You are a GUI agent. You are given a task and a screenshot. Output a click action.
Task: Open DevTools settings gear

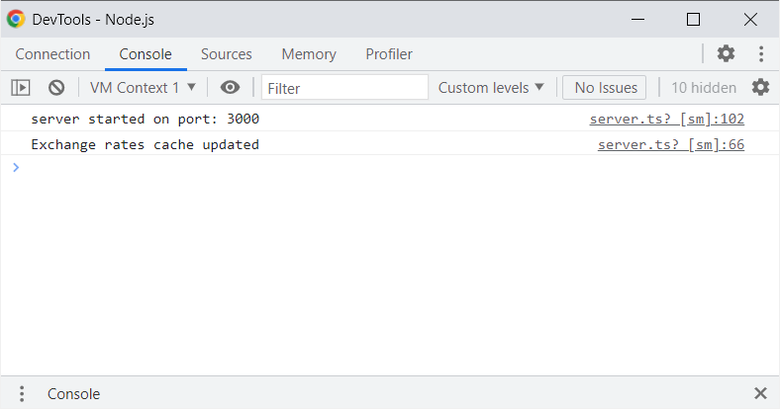tap(727, 54)
